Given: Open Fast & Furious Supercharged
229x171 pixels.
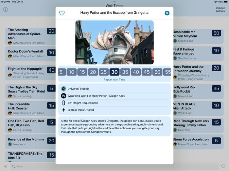Looking at the screenshot, I should coord(199,54).
